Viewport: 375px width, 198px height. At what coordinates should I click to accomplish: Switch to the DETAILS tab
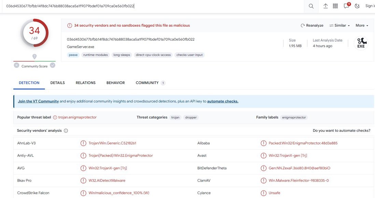57,83
